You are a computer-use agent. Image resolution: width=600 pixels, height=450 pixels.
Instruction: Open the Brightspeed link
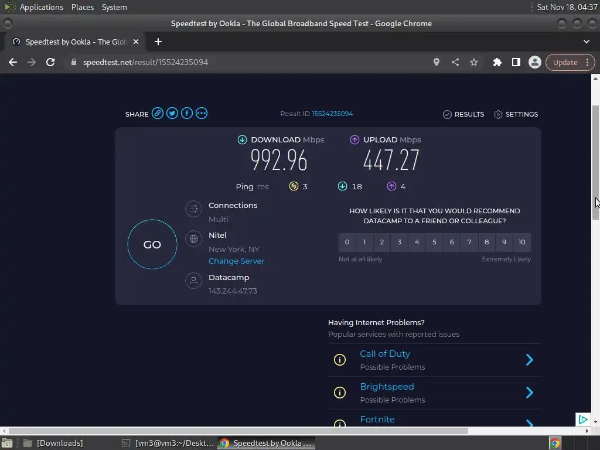click(x=387, y=387)
